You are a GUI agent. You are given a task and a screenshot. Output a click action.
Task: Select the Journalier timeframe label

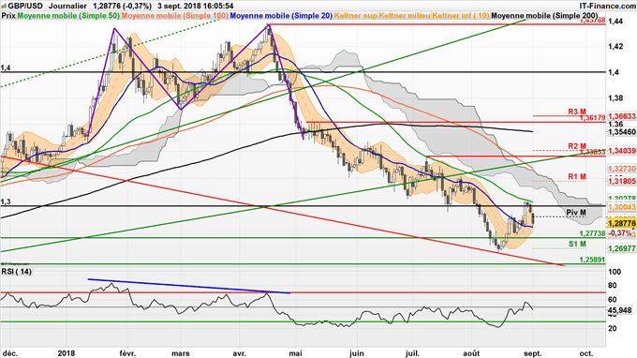coord(67,7)
